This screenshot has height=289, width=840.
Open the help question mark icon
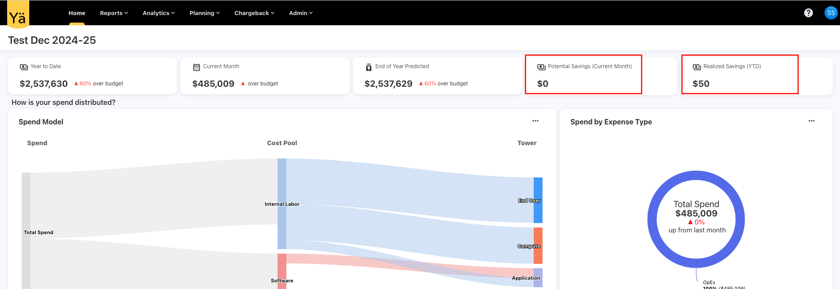tap(808, 13)
